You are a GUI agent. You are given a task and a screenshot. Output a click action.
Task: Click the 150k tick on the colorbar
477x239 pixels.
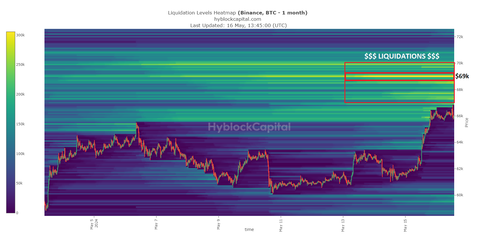20,124
